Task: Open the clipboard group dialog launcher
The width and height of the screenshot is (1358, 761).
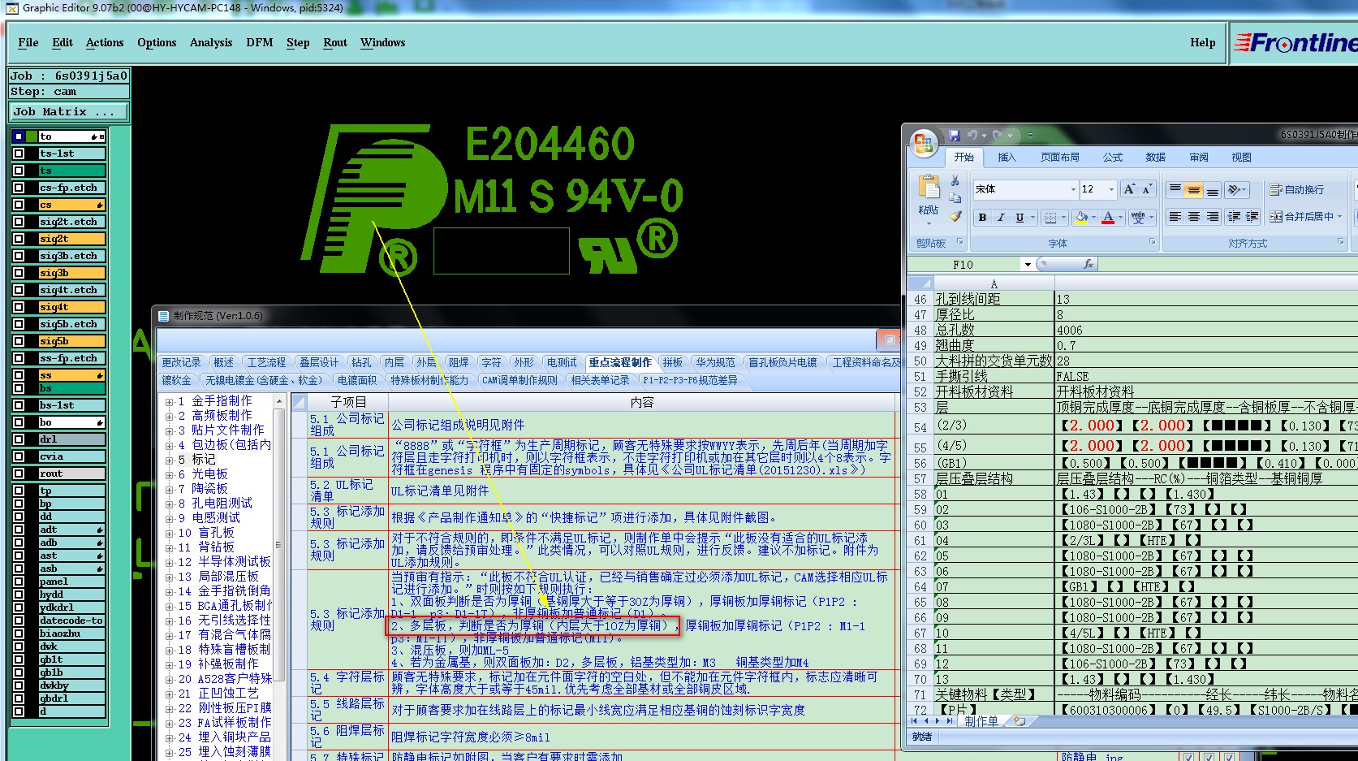Action: tap(960, 242)
